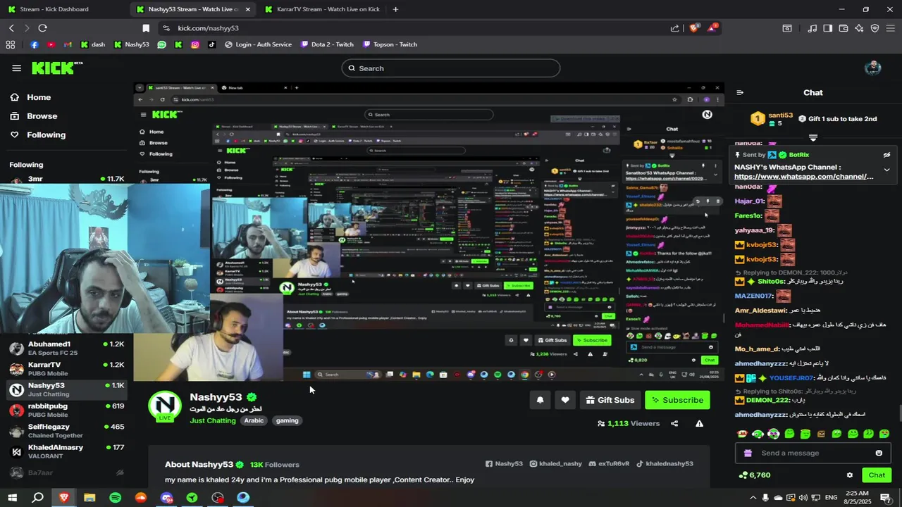Open Brave media playlist music icon

[813, 28]
